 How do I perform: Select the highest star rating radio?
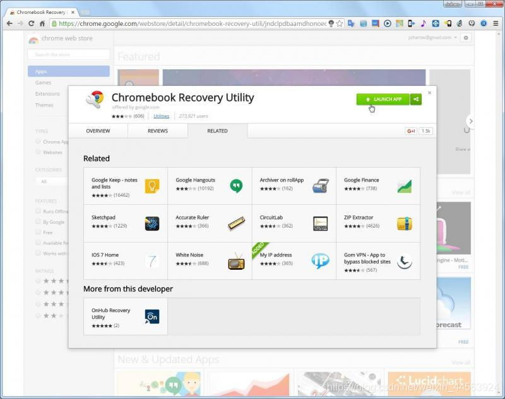38,281
